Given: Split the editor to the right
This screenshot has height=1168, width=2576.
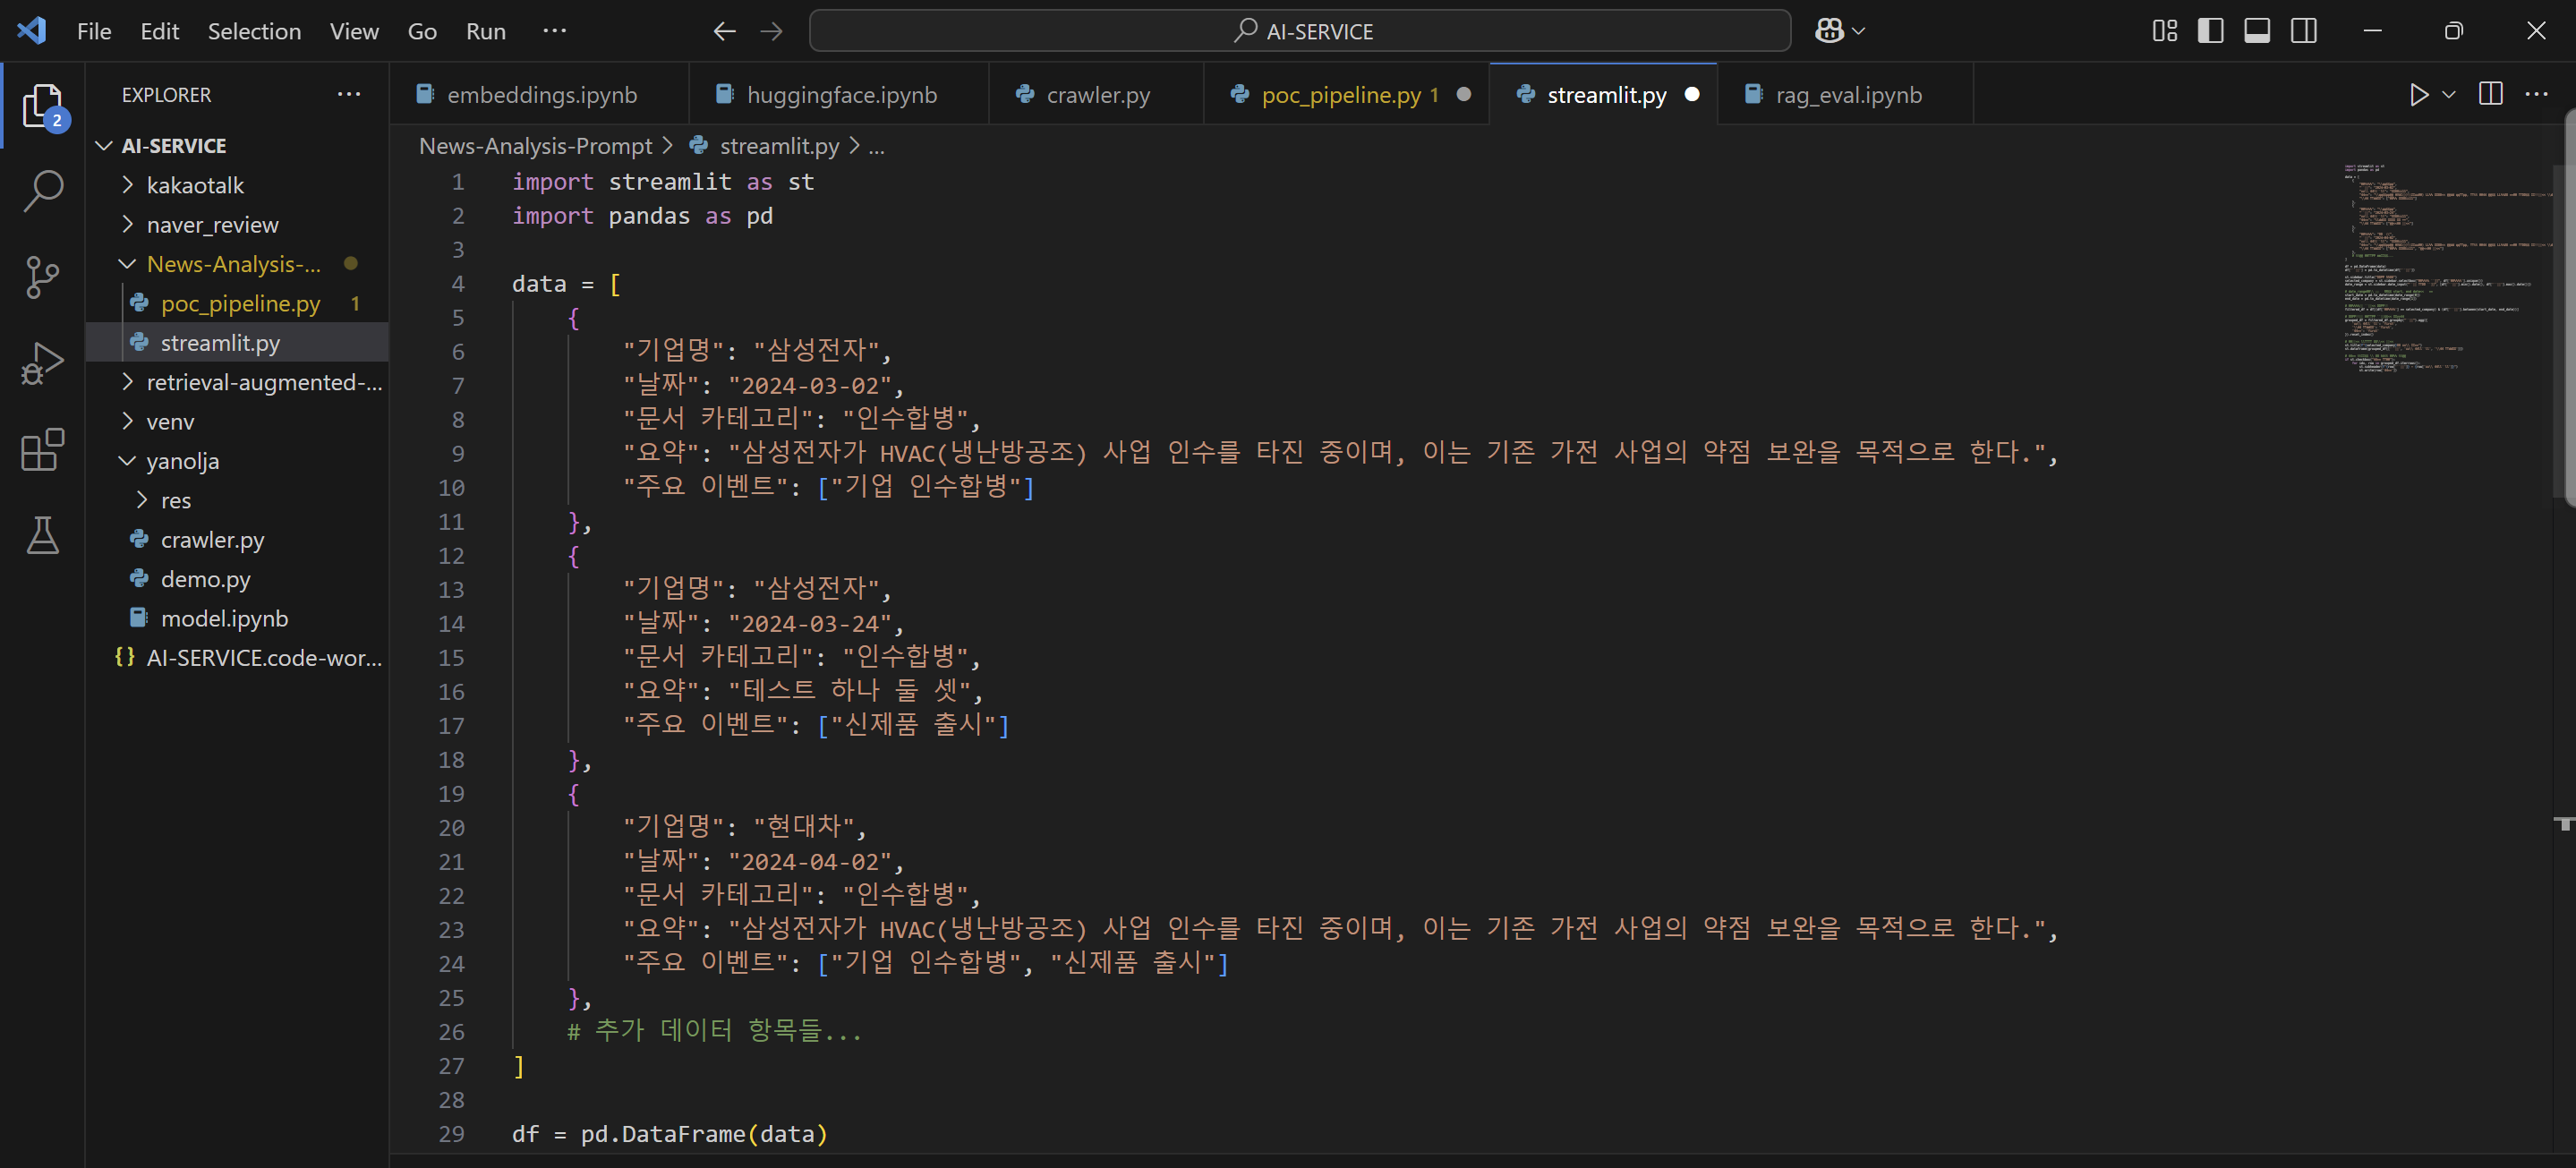Looking at the screenshot, I should pyautogui.click(x=2490, y=95).
